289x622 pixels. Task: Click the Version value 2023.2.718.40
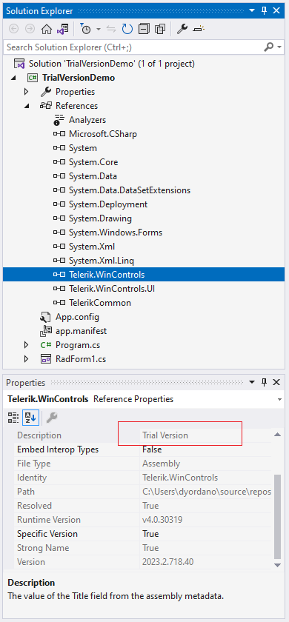point(168,562)
